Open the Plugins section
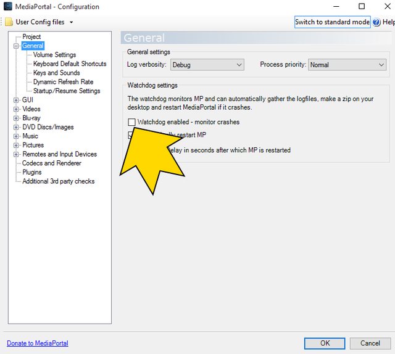 point(32,173)
